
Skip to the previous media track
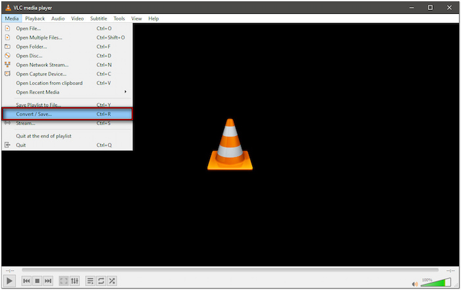pyautogui.click(x=27, y=281)
